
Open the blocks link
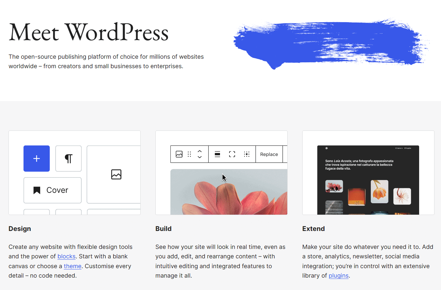(x=67, y=256)
